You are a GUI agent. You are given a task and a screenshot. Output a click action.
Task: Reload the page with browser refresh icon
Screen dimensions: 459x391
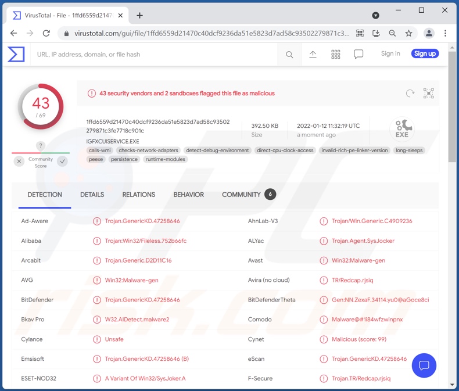(x=46, y=33)
